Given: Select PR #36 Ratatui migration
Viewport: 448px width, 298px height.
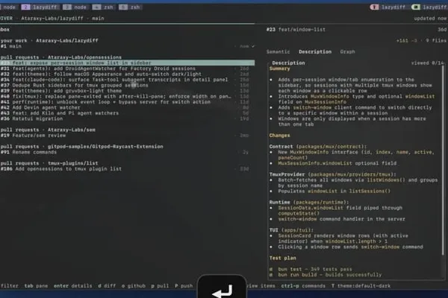Looking at the screenshot, I should (127, 118).
